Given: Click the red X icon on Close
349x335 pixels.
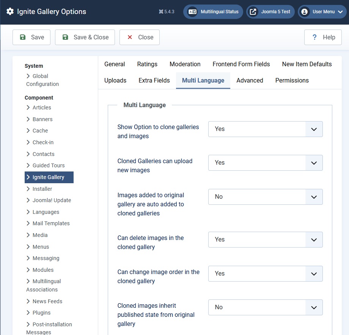Looking at the screenshot, I should coord(130,37).
